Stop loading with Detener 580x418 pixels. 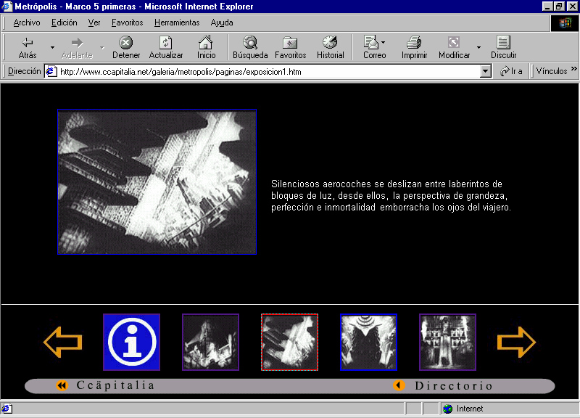tap(126, 47)
